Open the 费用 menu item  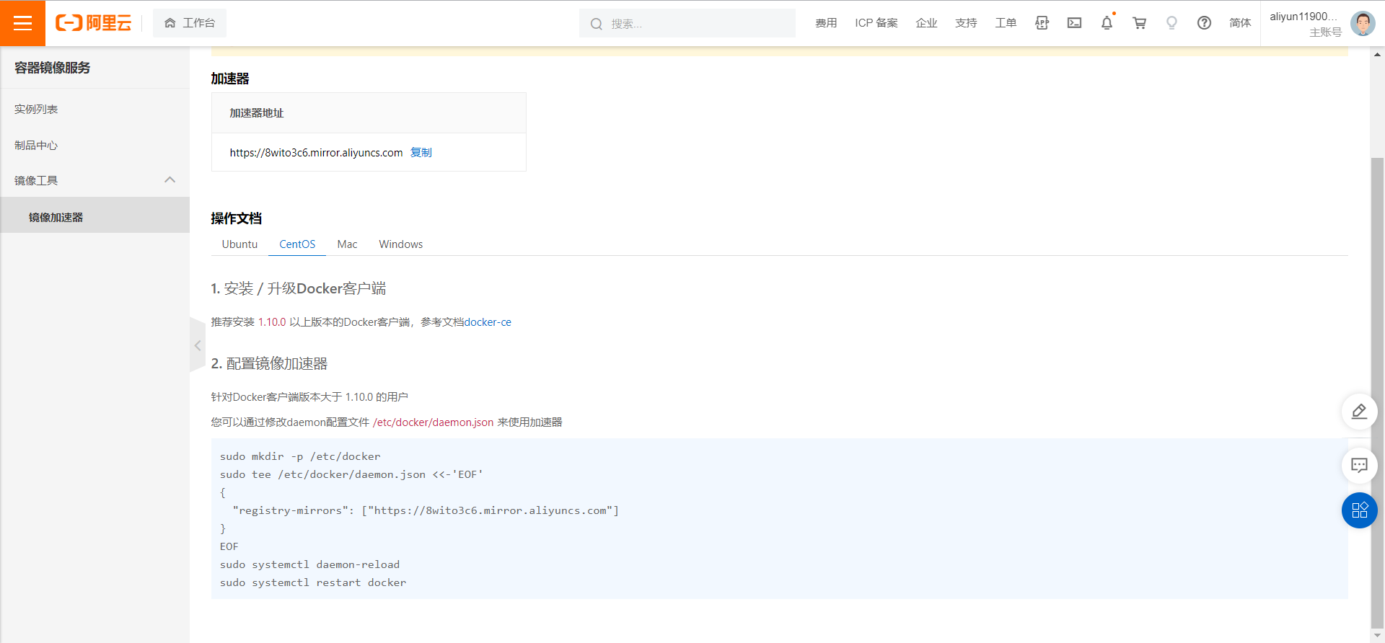(826, 23)
